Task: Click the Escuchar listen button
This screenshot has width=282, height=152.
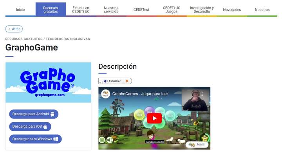Action: pyautogui.click(x=113, y=81)
